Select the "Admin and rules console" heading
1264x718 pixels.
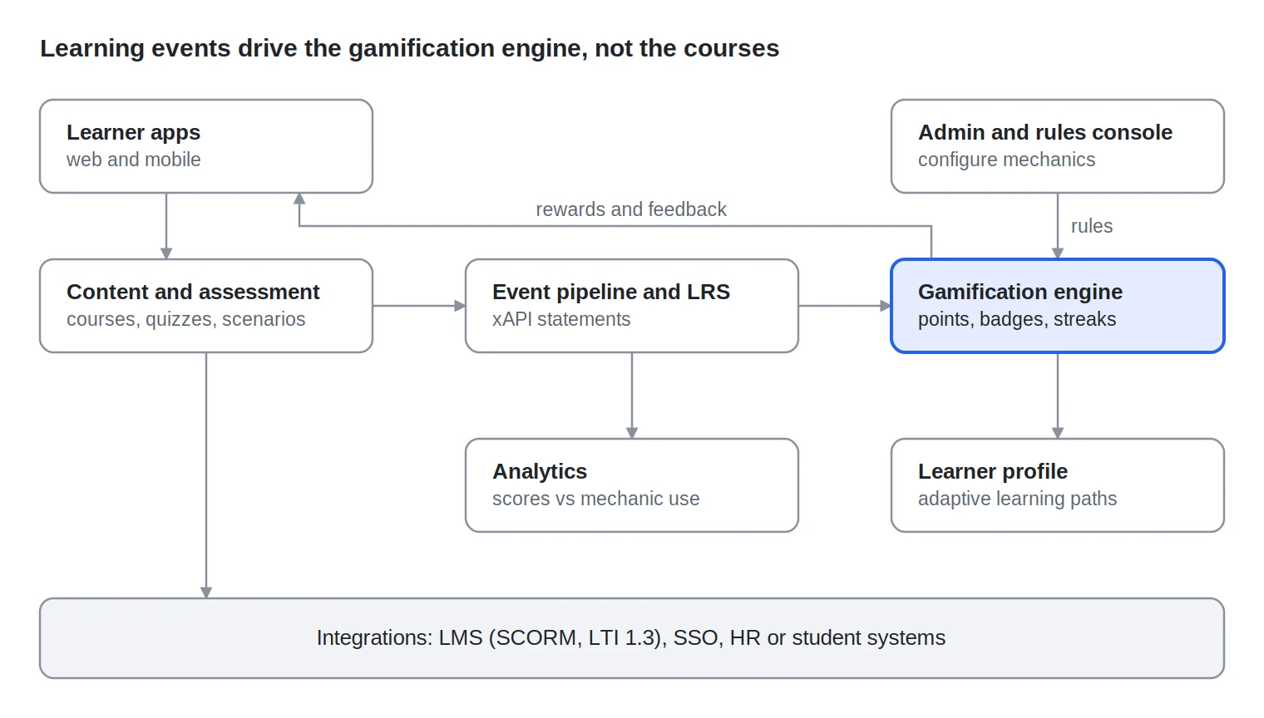click(1044, 132)
